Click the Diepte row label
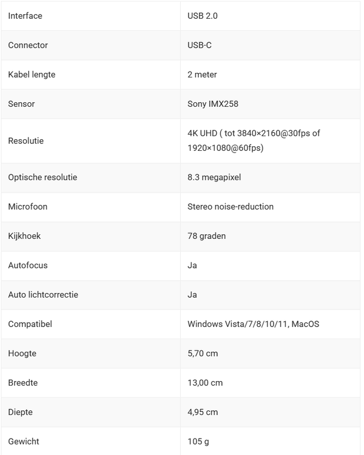This screenshot has width=364, height=455. (x=21, y=412)
